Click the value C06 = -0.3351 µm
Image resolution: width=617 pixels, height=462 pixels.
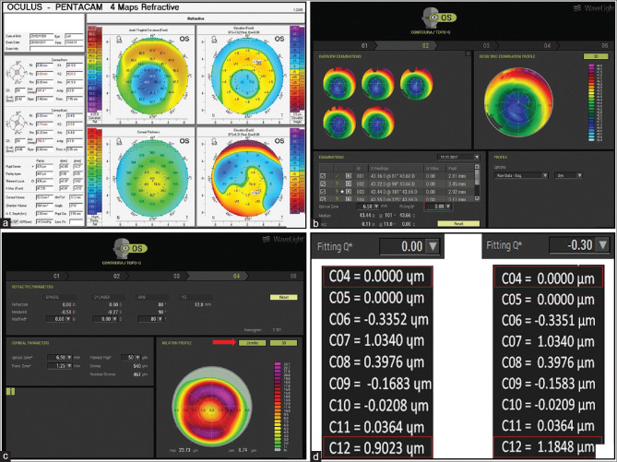click(548, 320)
